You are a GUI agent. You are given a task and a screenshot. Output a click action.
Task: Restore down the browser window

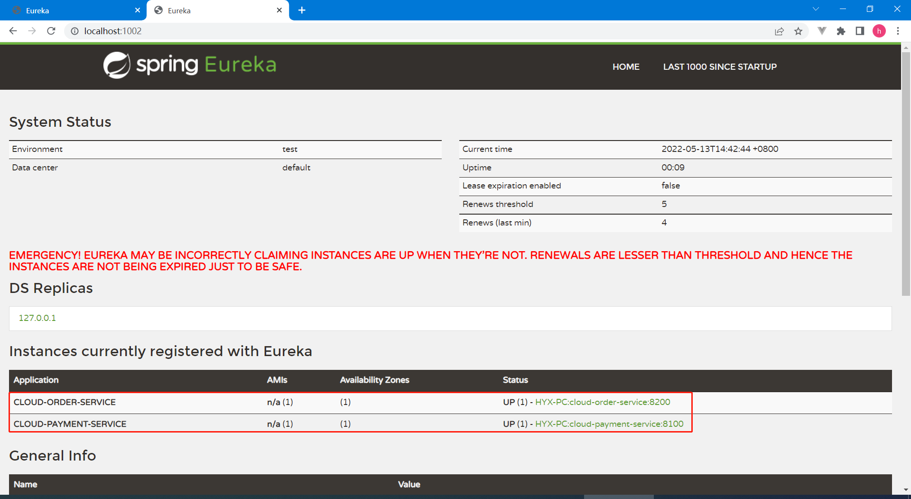tap(870, 9)
